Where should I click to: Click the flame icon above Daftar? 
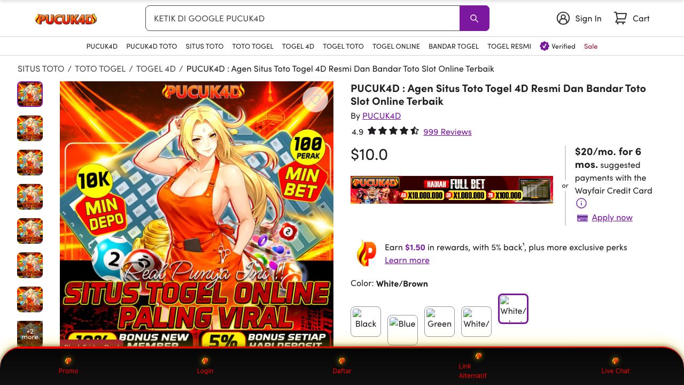[342, 361]
